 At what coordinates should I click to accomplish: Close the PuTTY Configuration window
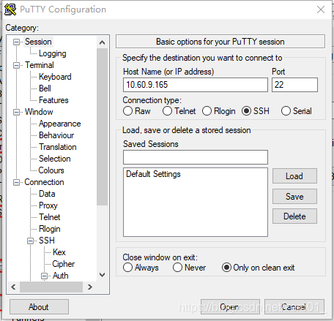321,10
